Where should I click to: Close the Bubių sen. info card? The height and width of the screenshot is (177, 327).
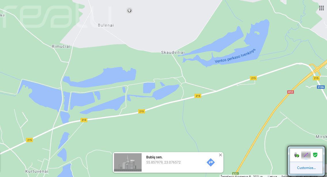click(x=220, y=155)
